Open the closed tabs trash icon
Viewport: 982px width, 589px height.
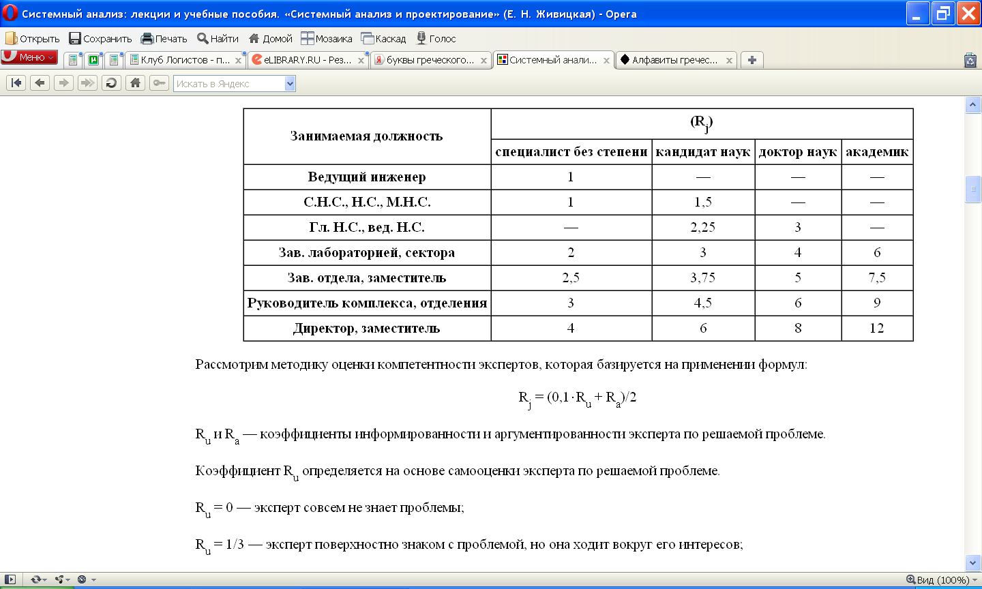[x=970, y=60]
